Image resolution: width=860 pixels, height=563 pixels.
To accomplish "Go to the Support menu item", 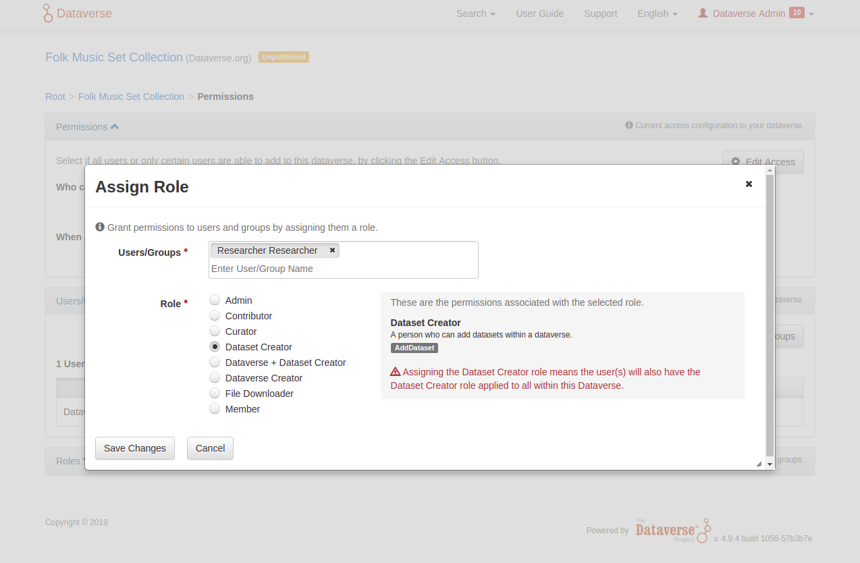I will (600, 14).
